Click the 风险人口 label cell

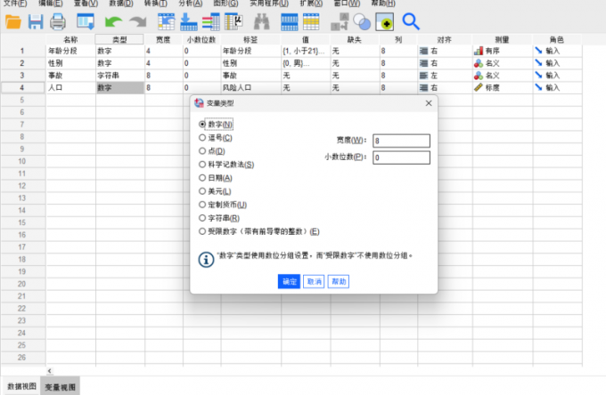(x=251, y=87)
